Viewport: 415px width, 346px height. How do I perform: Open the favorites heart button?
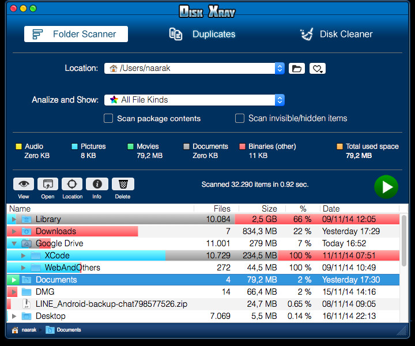pos(318,69)
